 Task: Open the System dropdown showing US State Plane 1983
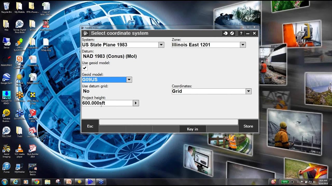tap(161, 45)
